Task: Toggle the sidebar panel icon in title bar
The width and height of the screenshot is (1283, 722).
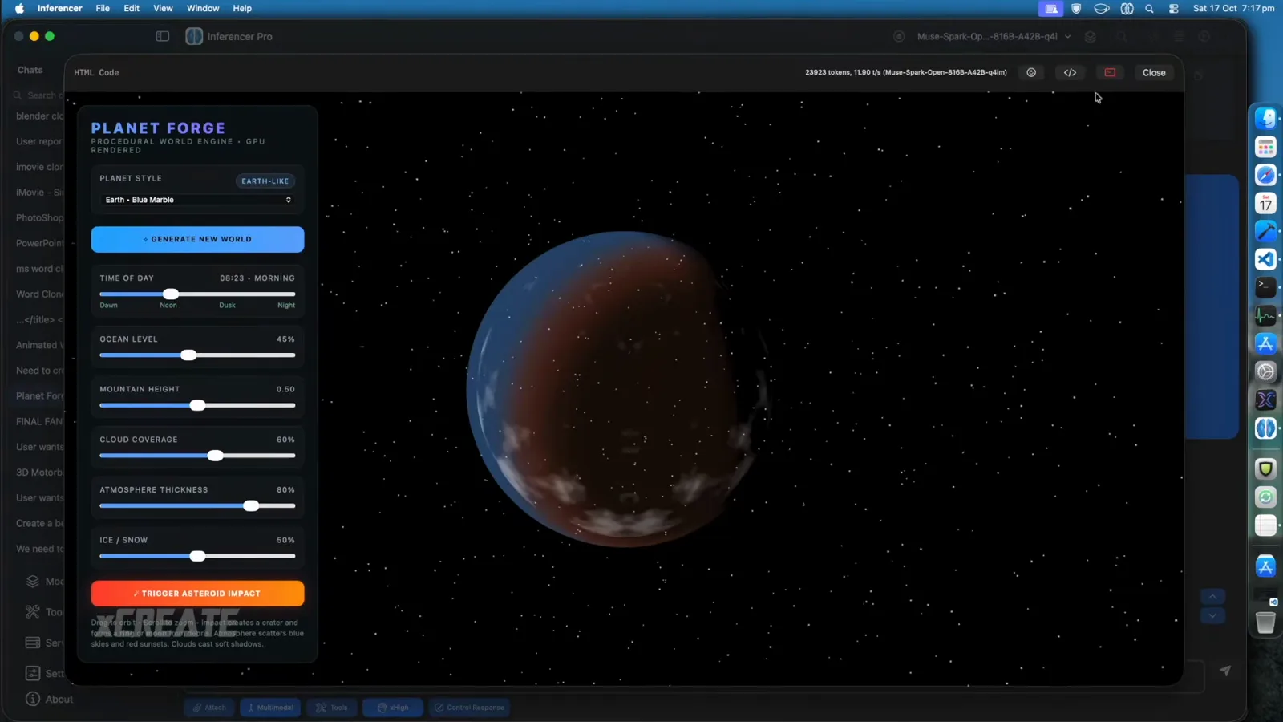Action: [x=163, y=36]
